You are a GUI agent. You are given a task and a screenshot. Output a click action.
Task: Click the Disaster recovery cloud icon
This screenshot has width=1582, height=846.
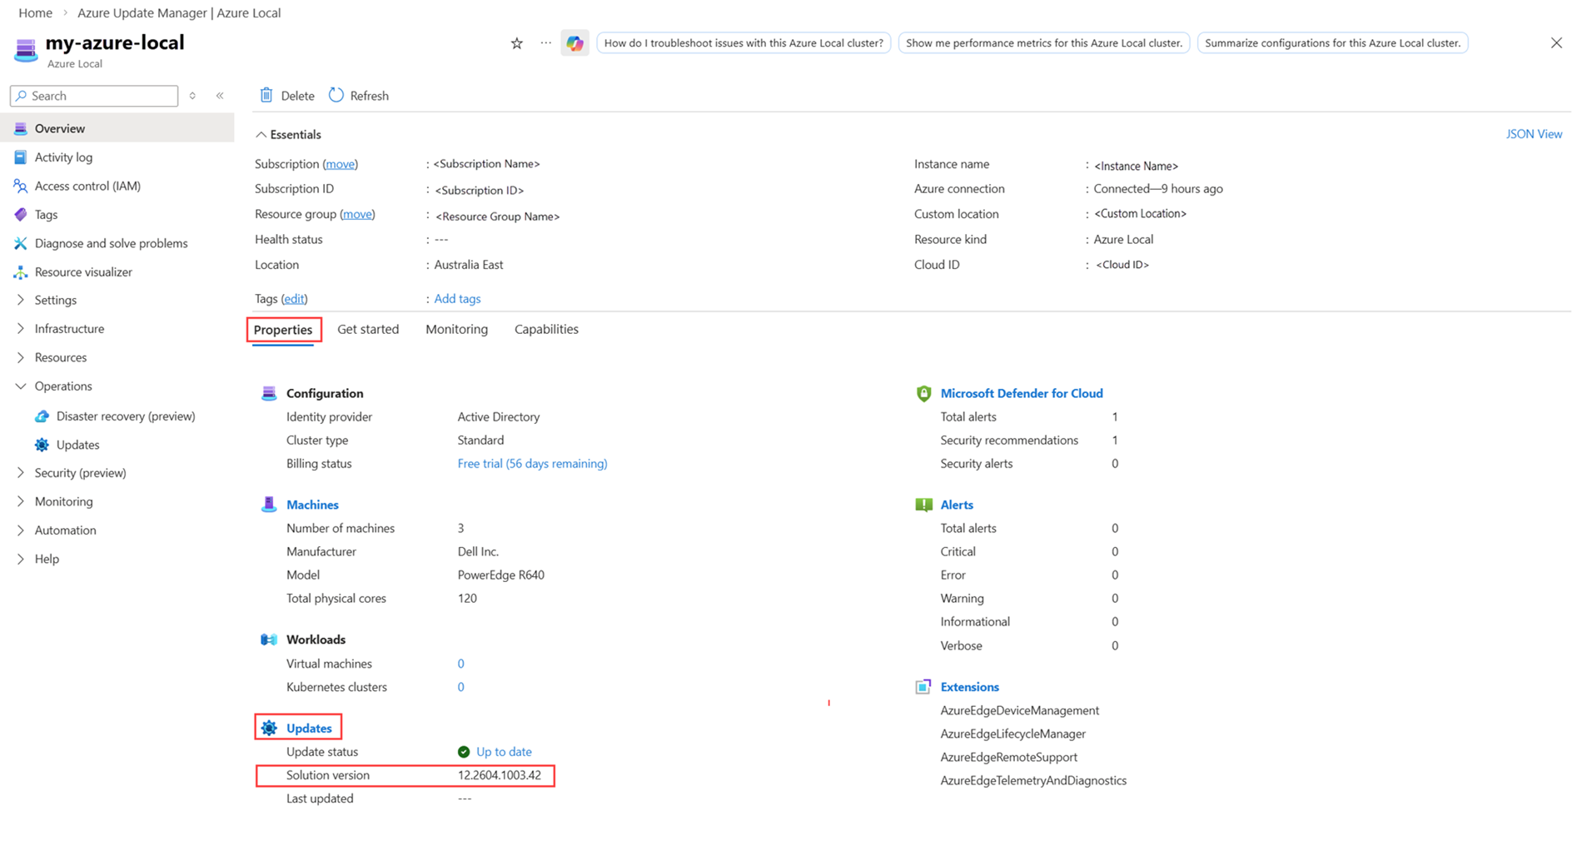click(x=42, y=416)
